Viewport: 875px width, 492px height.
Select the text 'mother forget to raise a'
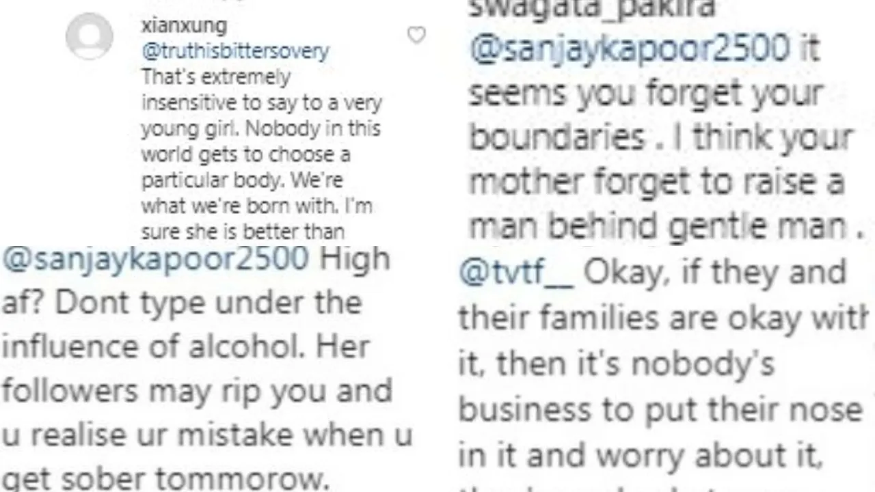point(657,182)
